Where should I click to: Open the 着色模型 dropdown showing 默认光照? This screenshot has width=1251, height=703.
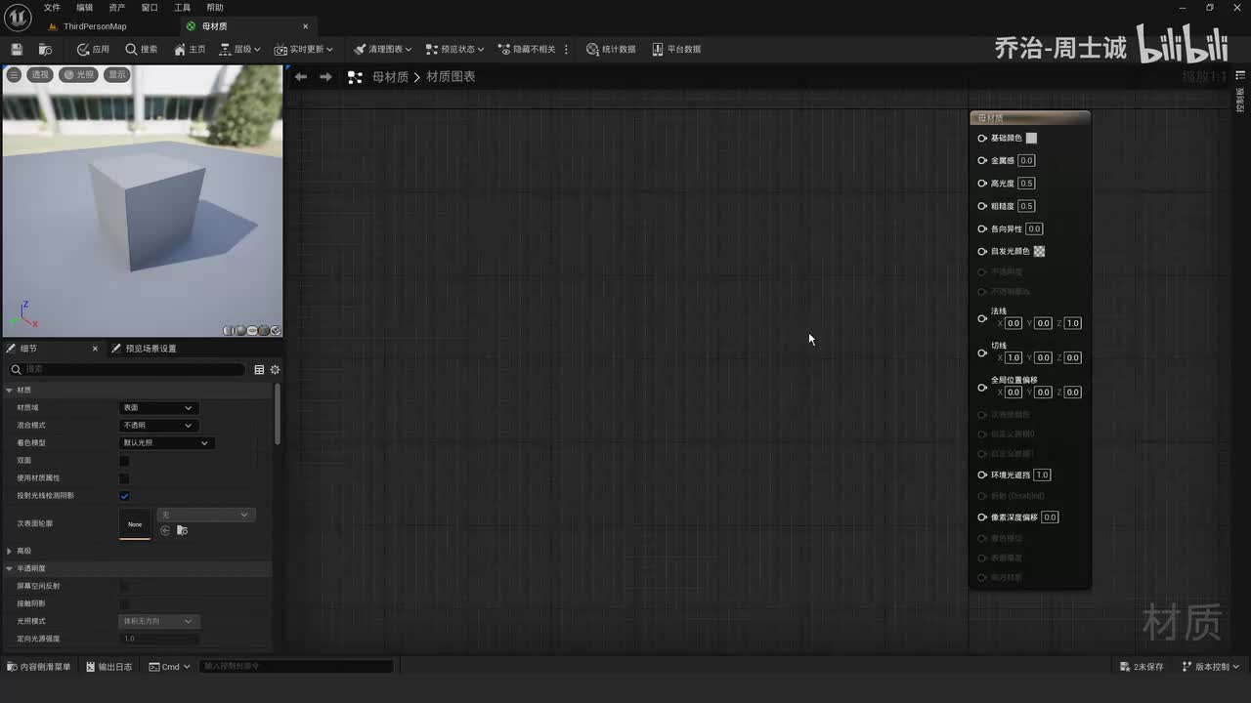(x=165, y=442)
